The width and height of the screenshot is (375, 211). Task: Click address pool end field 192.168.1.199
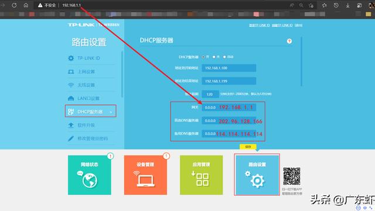(229, 81)
